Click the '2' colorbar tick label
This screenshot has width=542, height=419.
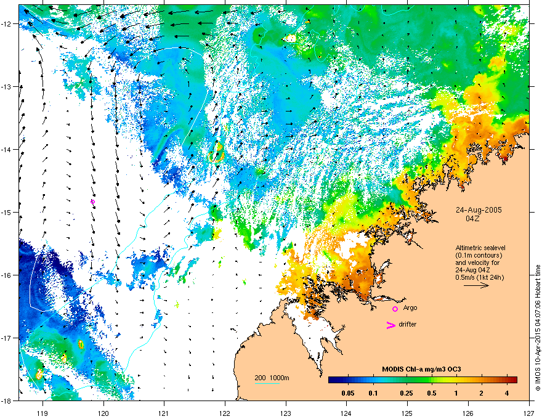pyautogui.click(x=482, y=393)
